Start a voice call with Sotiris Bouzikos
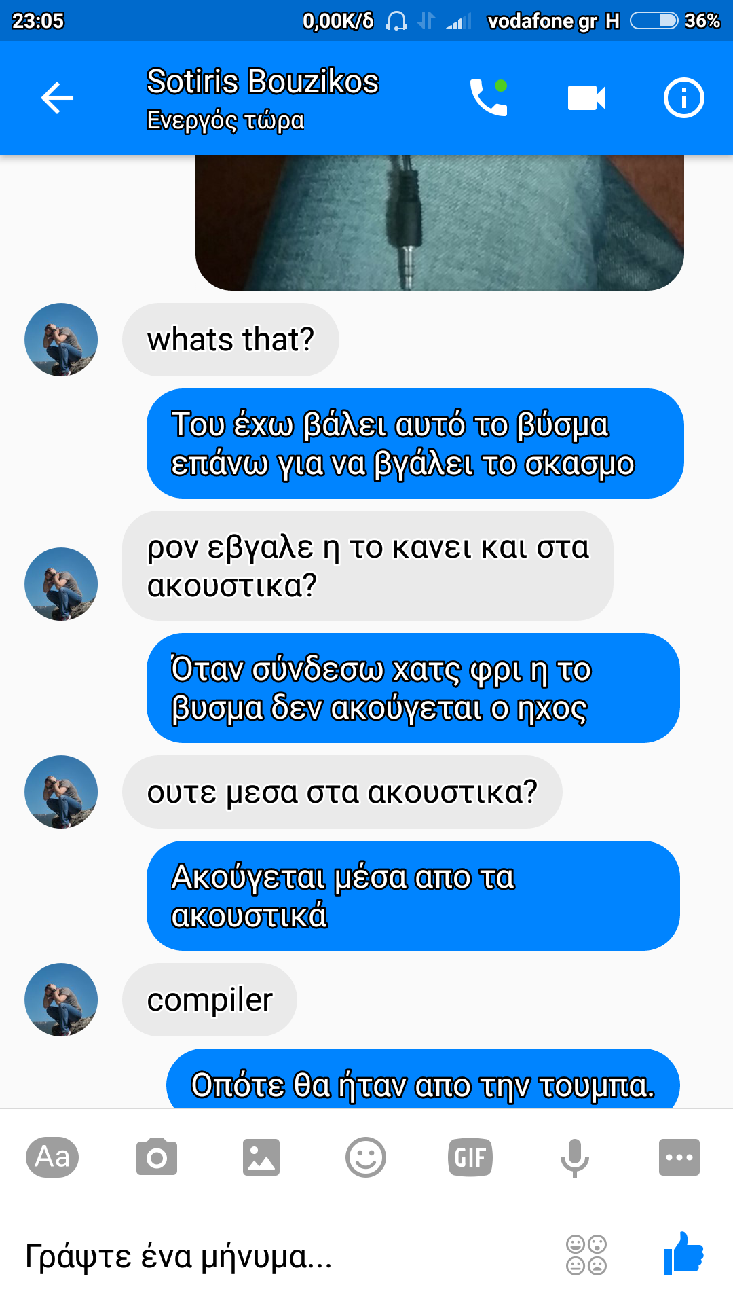The height and width of the screenshot is (1304, 733). coord(489,98)
